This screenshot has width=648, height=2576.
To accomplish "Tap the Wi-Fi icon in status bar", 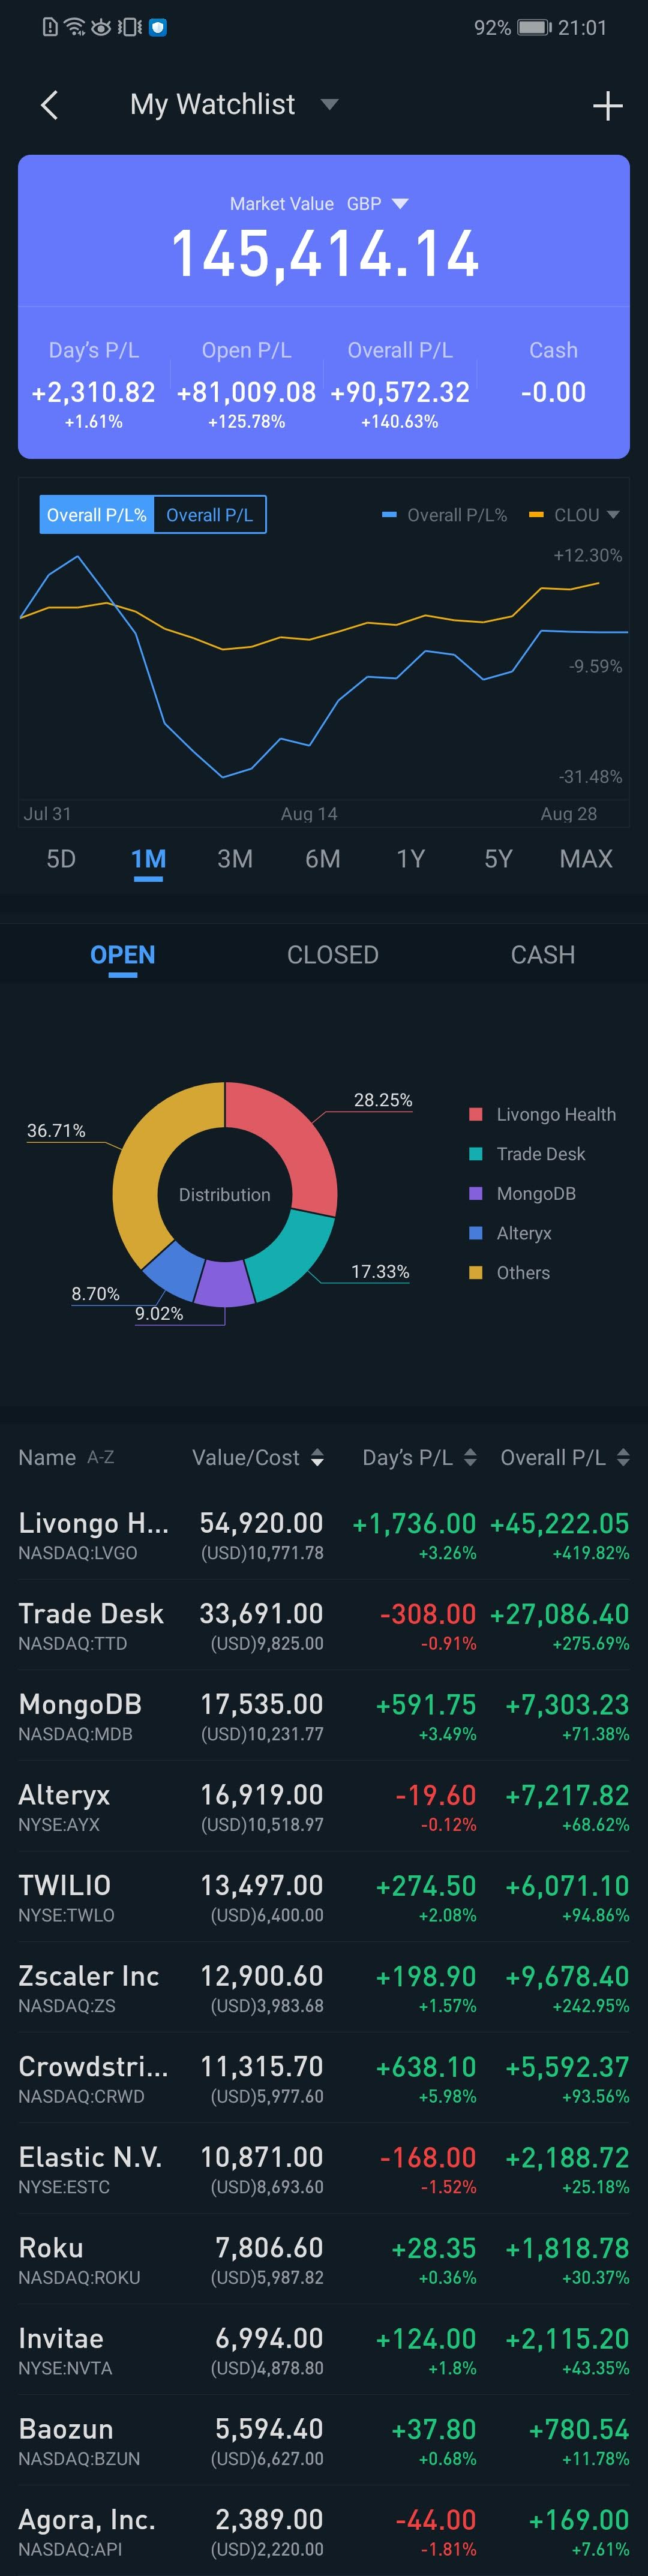I will click(x=74, y=27).
